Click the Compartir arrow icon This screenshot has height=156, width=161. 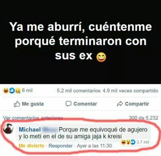tap(120, 104)
